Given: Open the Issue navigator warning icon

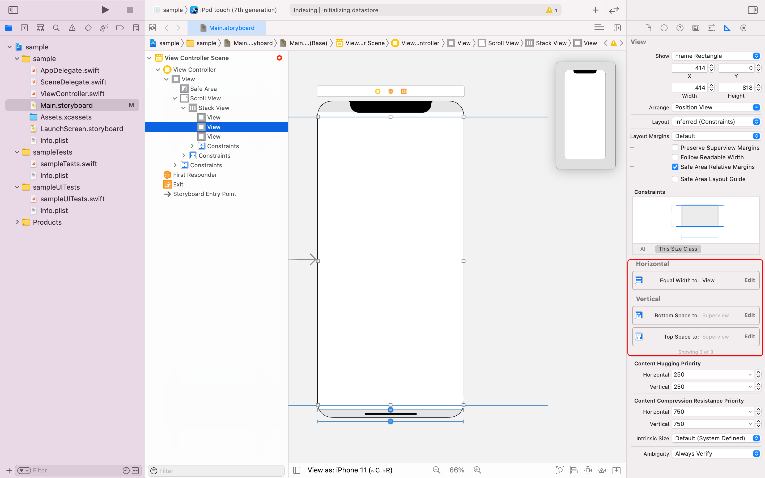Looking at the screenshot, I should pyautogui.click(x=72, y=28).
